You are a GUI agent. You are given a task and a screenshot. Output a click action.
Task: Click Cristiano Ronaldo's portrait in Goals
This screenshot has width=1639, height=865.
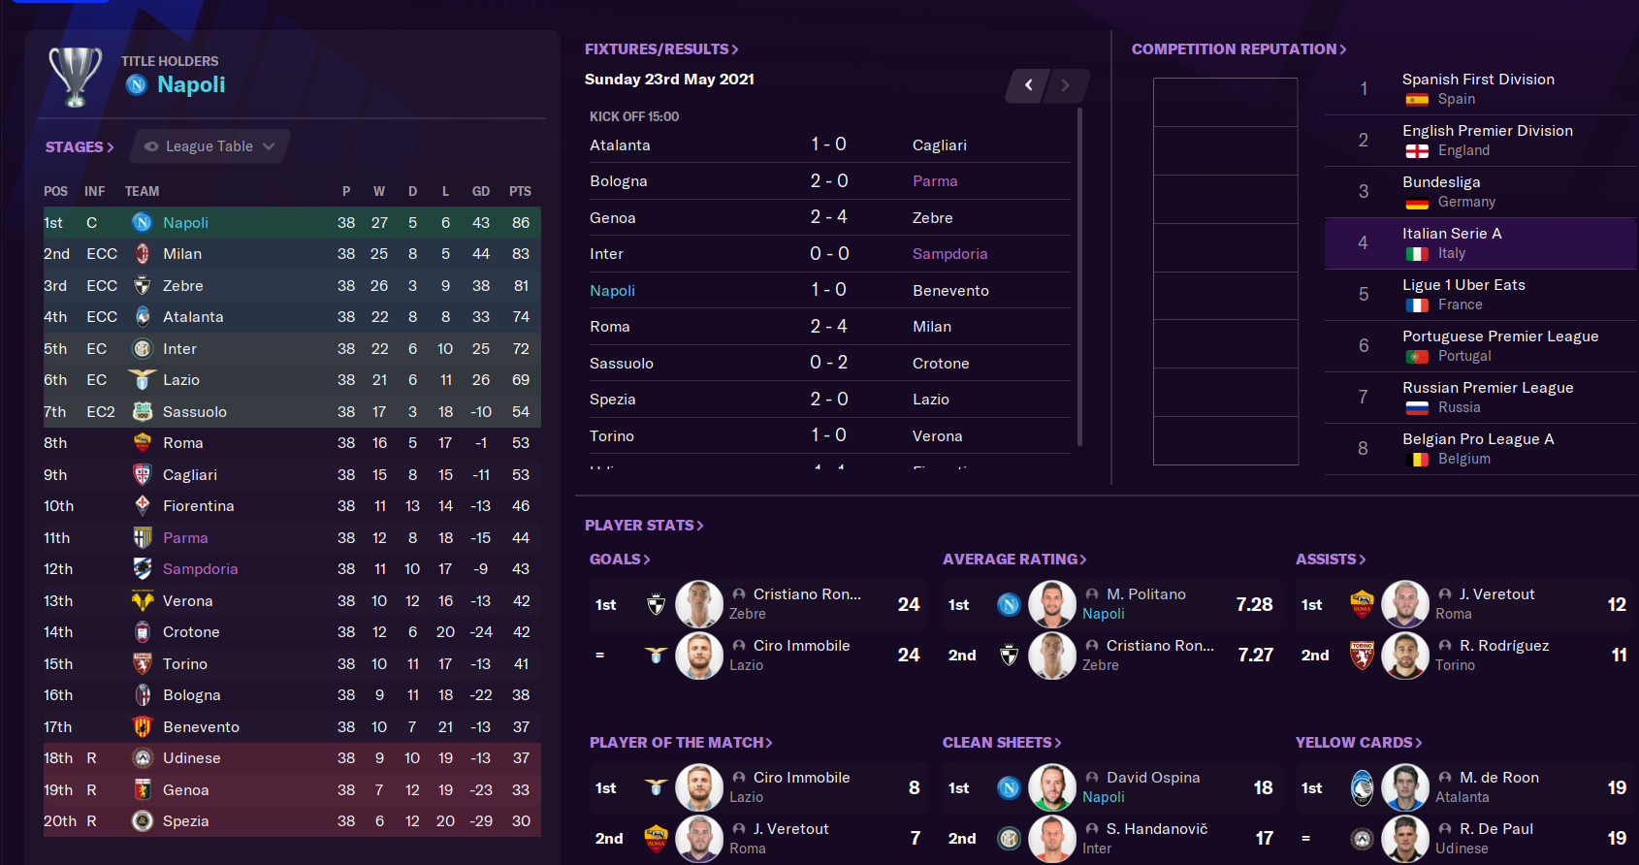698,604
